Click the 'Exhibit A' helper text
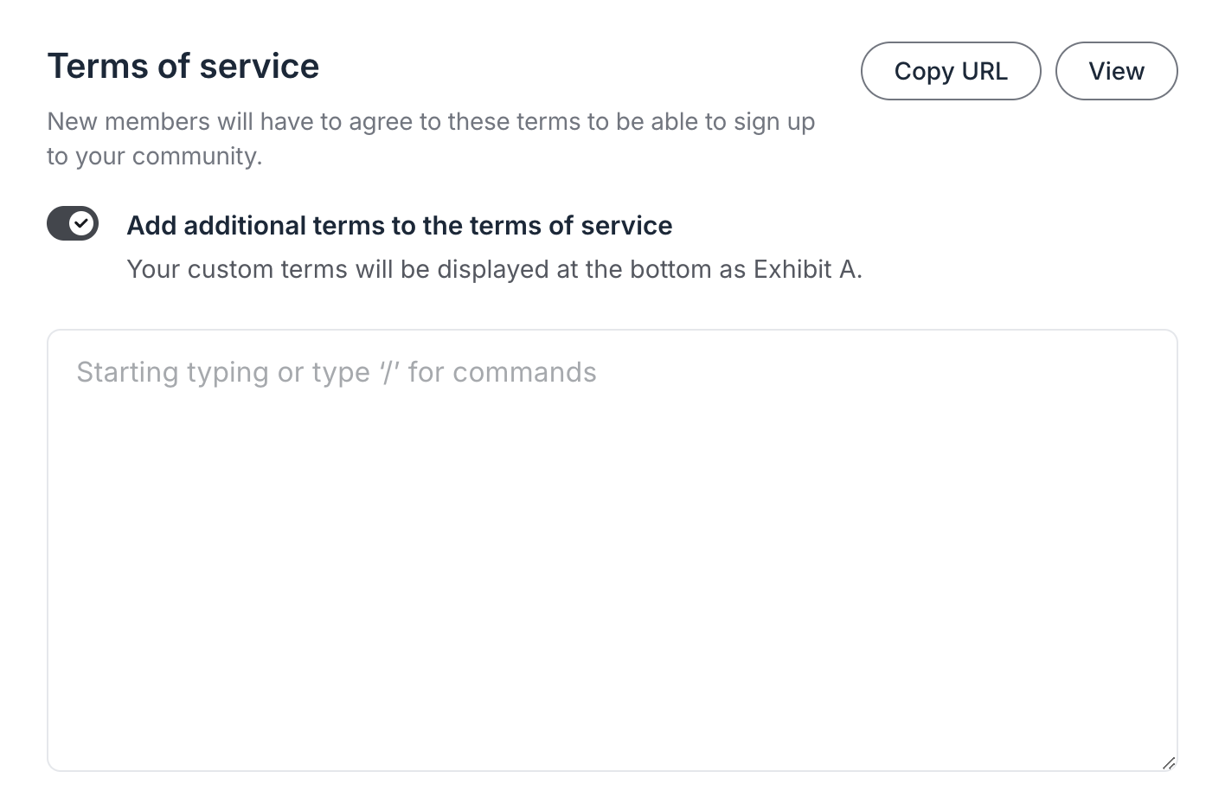1225x810 pixels. (x=496, y=269)
